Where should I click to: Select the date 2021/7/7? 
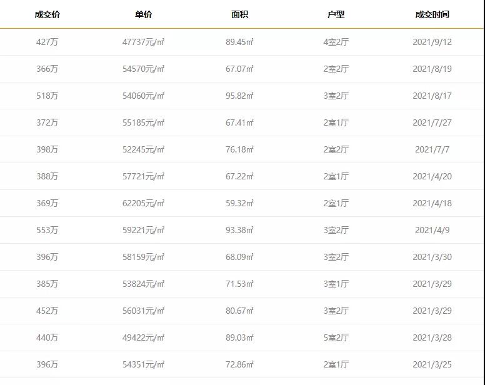pos(432,149)
